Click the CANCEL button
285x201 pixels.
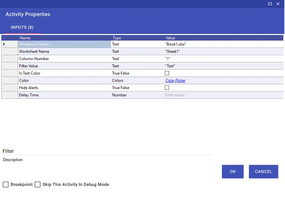coord(263,172)
